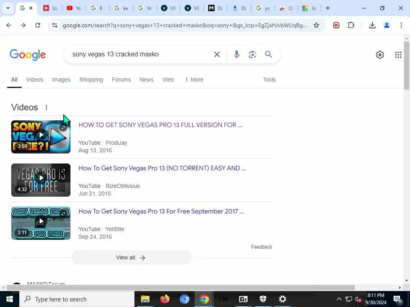Screen dimensions: 410x307
Task: Open the tab search dropdown arrow
Action: coord(8,8)
